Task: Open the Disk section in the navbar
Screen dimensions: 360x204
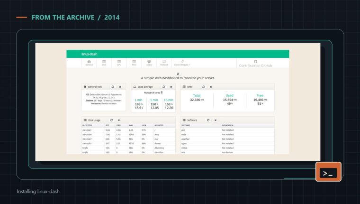Action: click(x=104, y=63)
